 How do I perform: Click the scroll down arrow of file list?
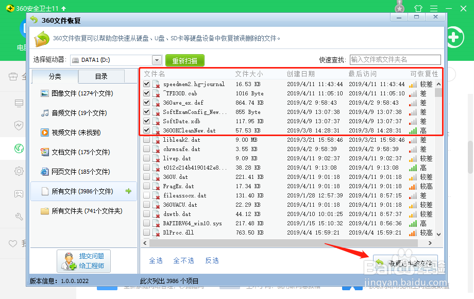pyautogui.click(x=439, y=234)
